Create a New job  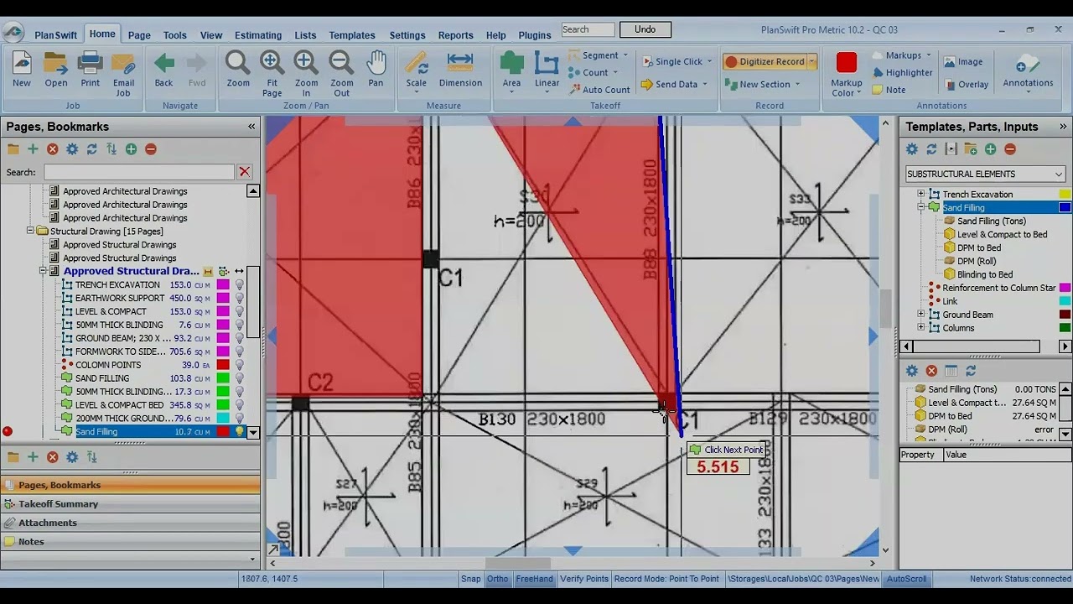coord(22,69)
